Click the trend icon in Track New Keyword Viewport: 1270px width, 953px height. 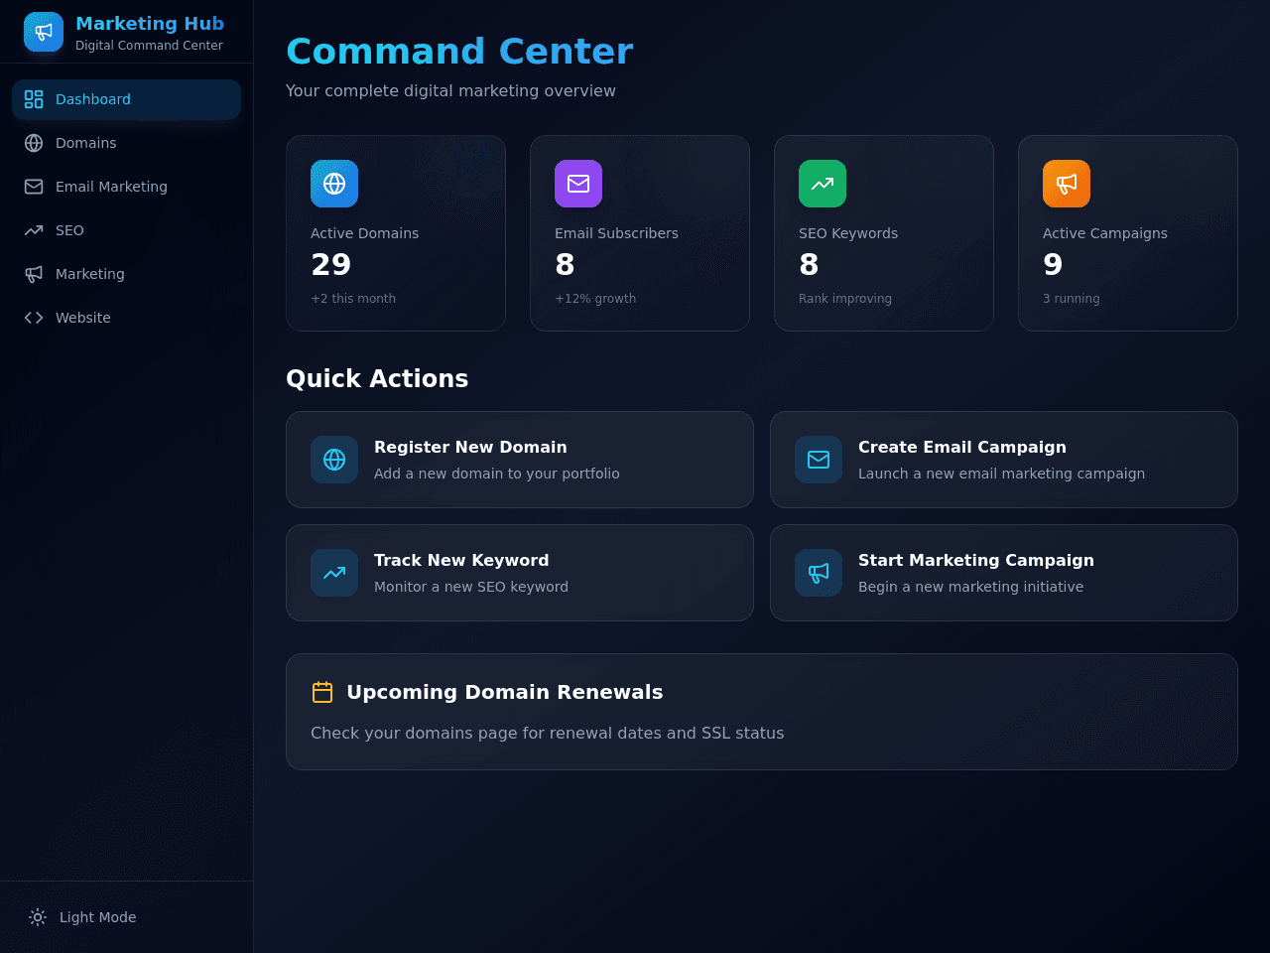tap(334, 573)
